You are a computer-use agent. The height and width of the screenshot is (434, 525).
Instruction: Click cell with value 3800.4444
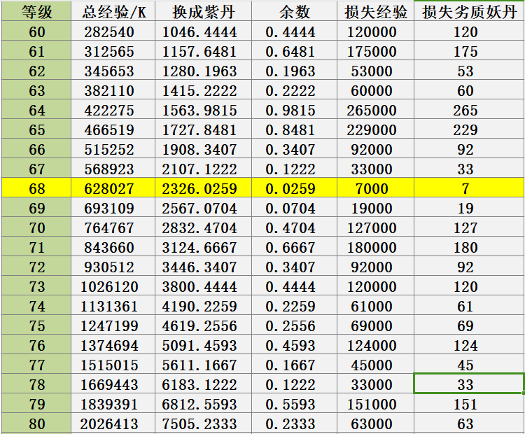tap(203, 286)
